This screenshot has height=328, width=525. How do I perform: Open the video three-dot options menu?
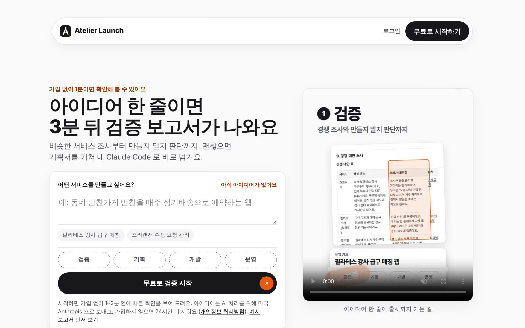tap(463, 281)
